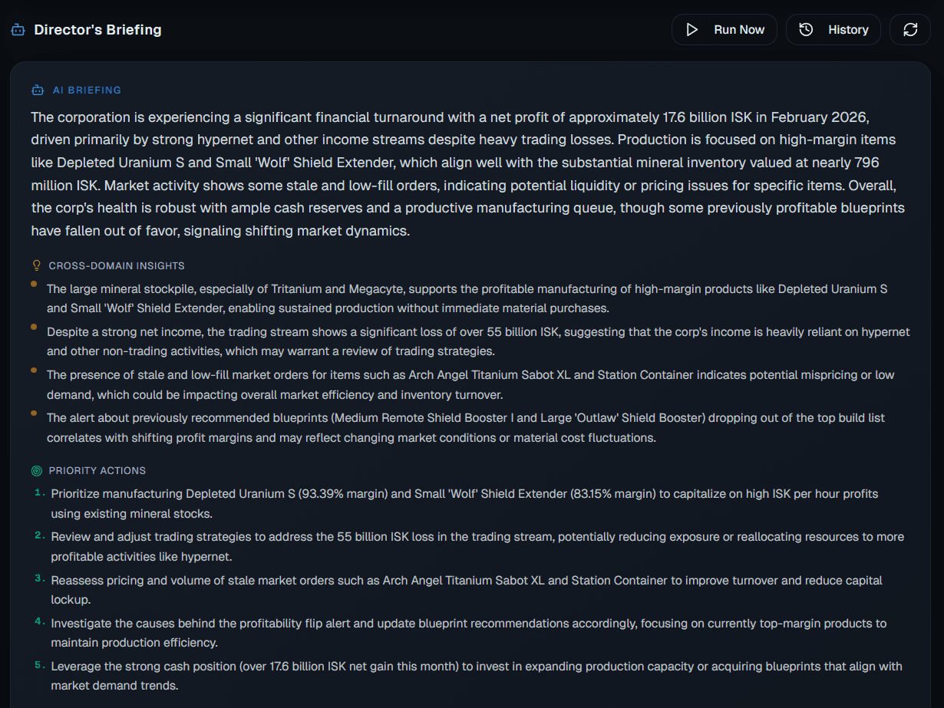Click the numbered marker 5 in Priority Actions
This screenshot has height=708, width=944.
[x=39, y=667]
